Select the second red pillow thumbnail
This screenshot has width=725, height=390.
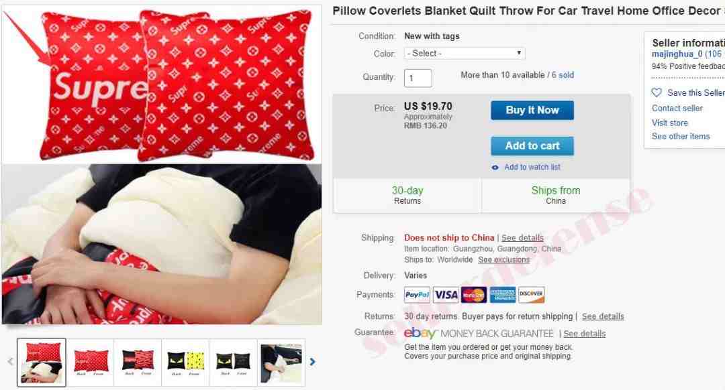(91, 363)
